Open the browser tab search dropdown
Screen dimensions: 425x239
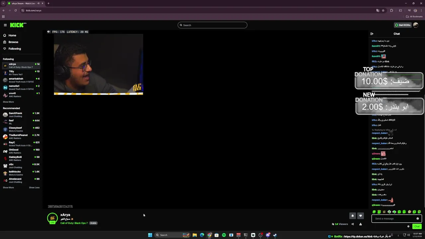pyautogui.click(x=3, y=3)
